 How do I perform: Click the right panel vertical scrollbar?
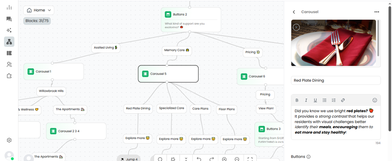[x=390, y=68]
